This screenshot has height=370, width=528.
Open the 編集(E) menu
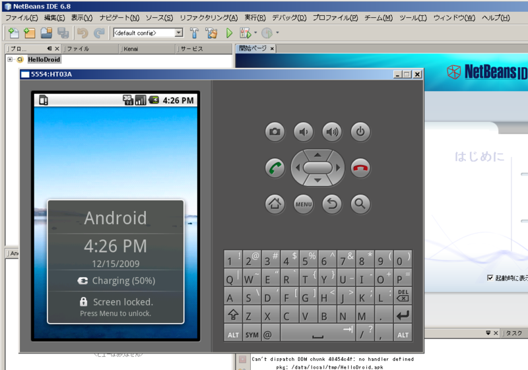coord(54,18)
